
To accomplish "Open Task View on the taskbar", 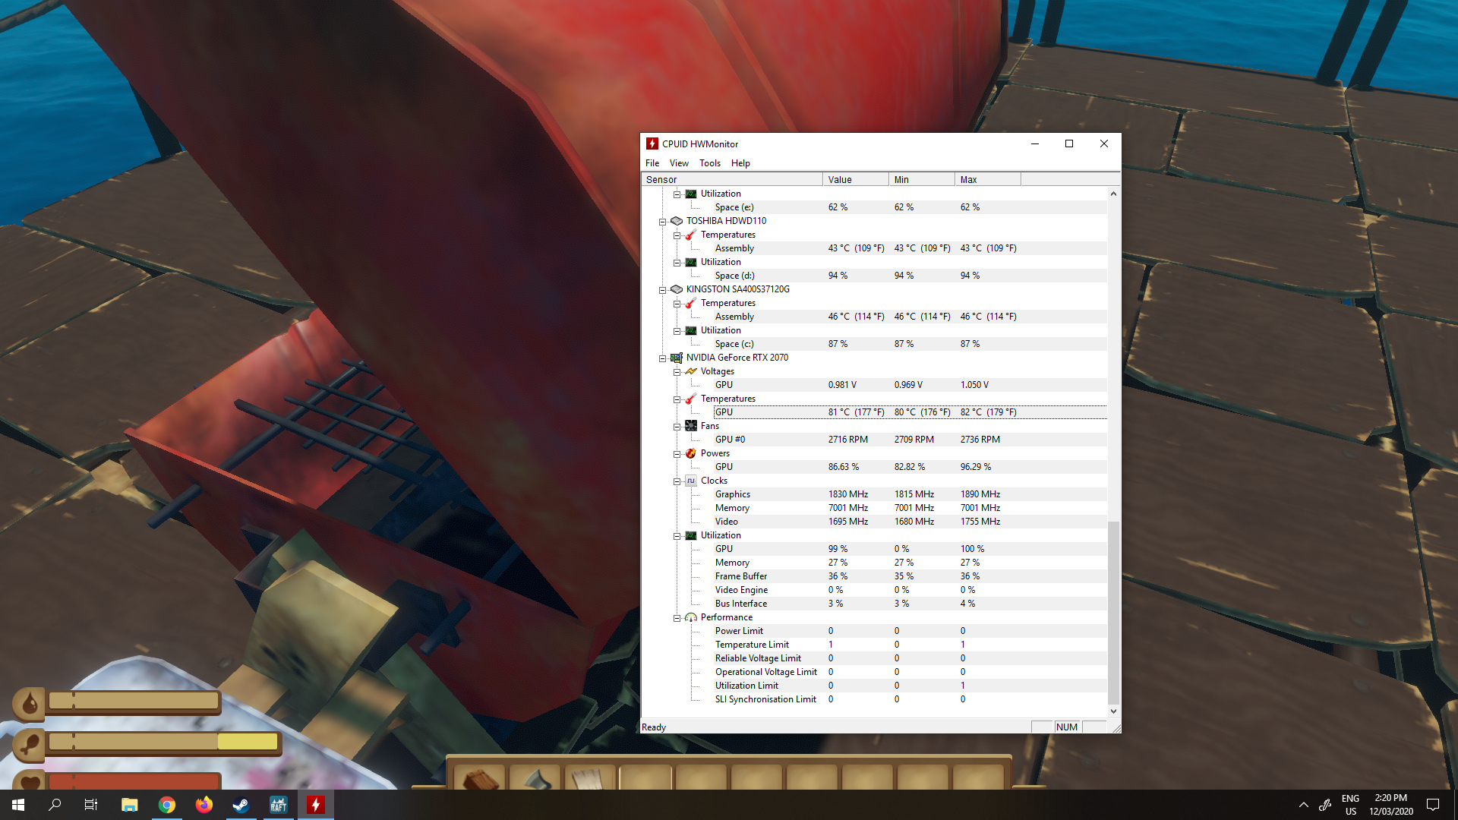I will tap(91, 805).
